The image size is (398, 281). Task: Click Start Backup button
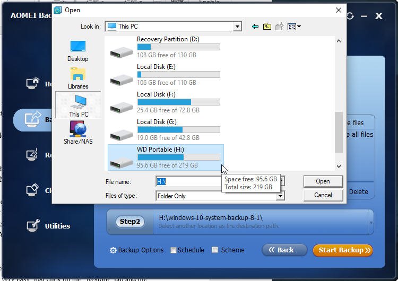343,250
